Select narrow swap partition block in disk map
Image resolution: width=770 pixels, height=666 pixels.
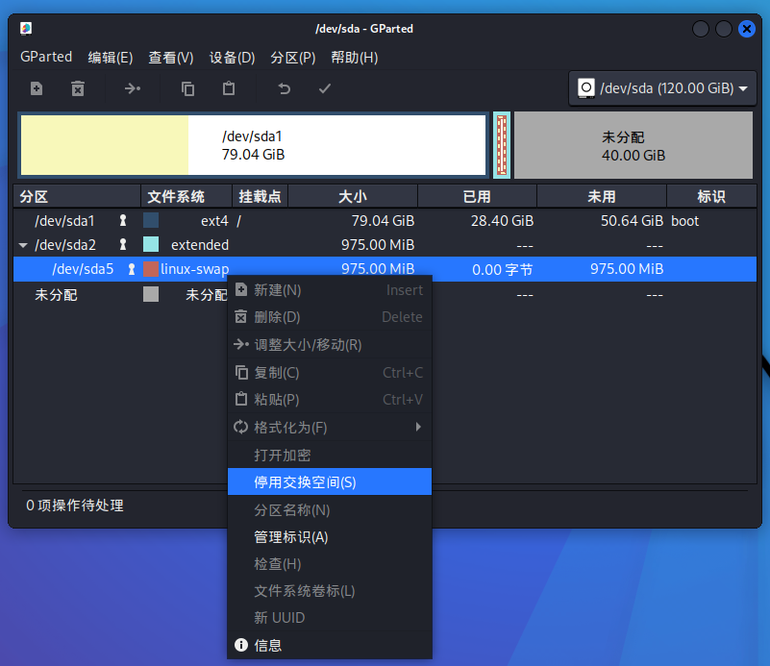coord(502,145)
